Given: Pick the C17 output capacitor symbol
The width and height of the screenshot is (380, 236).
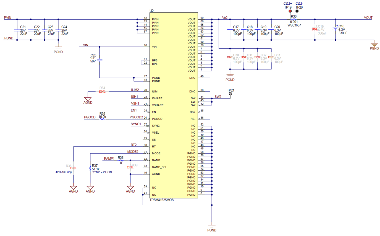Looking at the screenshot, I should (x=230, y=28).
